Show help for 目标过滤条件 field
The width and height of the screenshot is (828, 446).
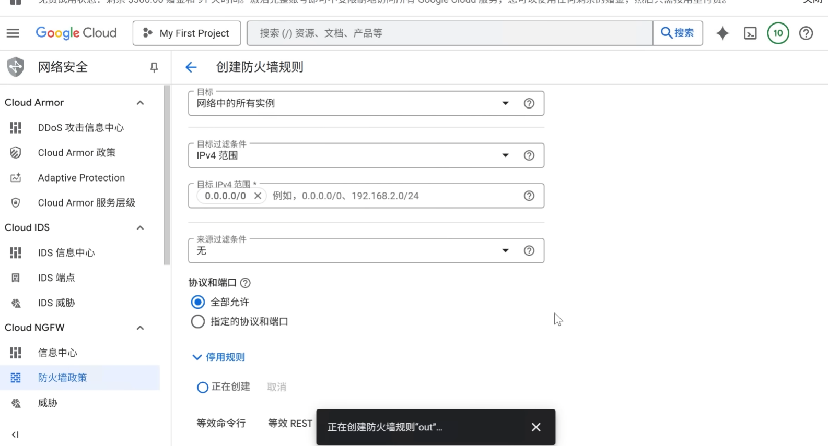tap(529, 155)
